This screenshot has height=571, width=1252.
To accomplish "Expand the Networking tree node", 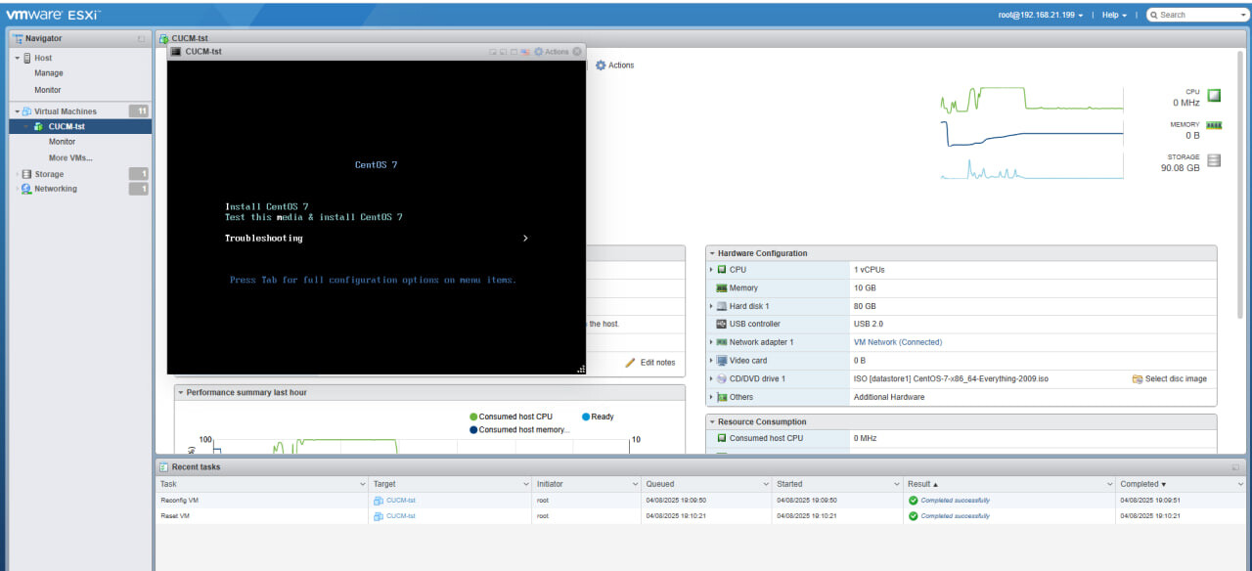I will pyautogui.click(x=17, y=189).
